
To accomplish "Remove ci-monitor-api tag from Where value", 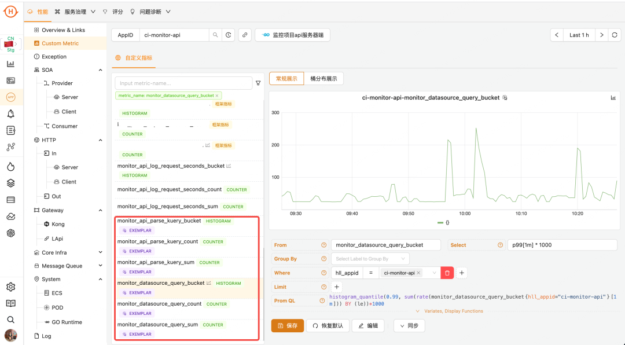I will (x=418, y=273).
